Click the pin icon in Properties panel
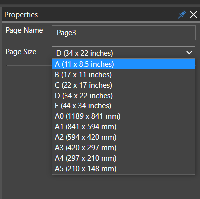Viewport: 200px width, 199px height. point(182,15)
